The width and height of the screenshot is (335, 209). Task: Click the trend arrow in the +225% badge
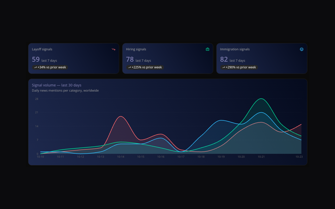(130, 67)
